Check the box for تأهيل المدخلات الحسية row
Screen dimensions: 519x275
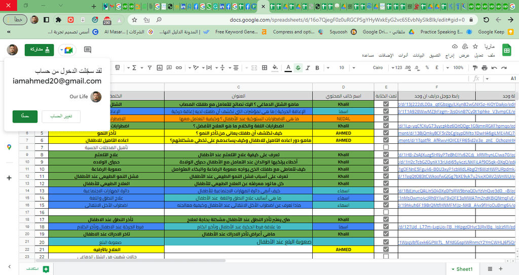(386, 147)
